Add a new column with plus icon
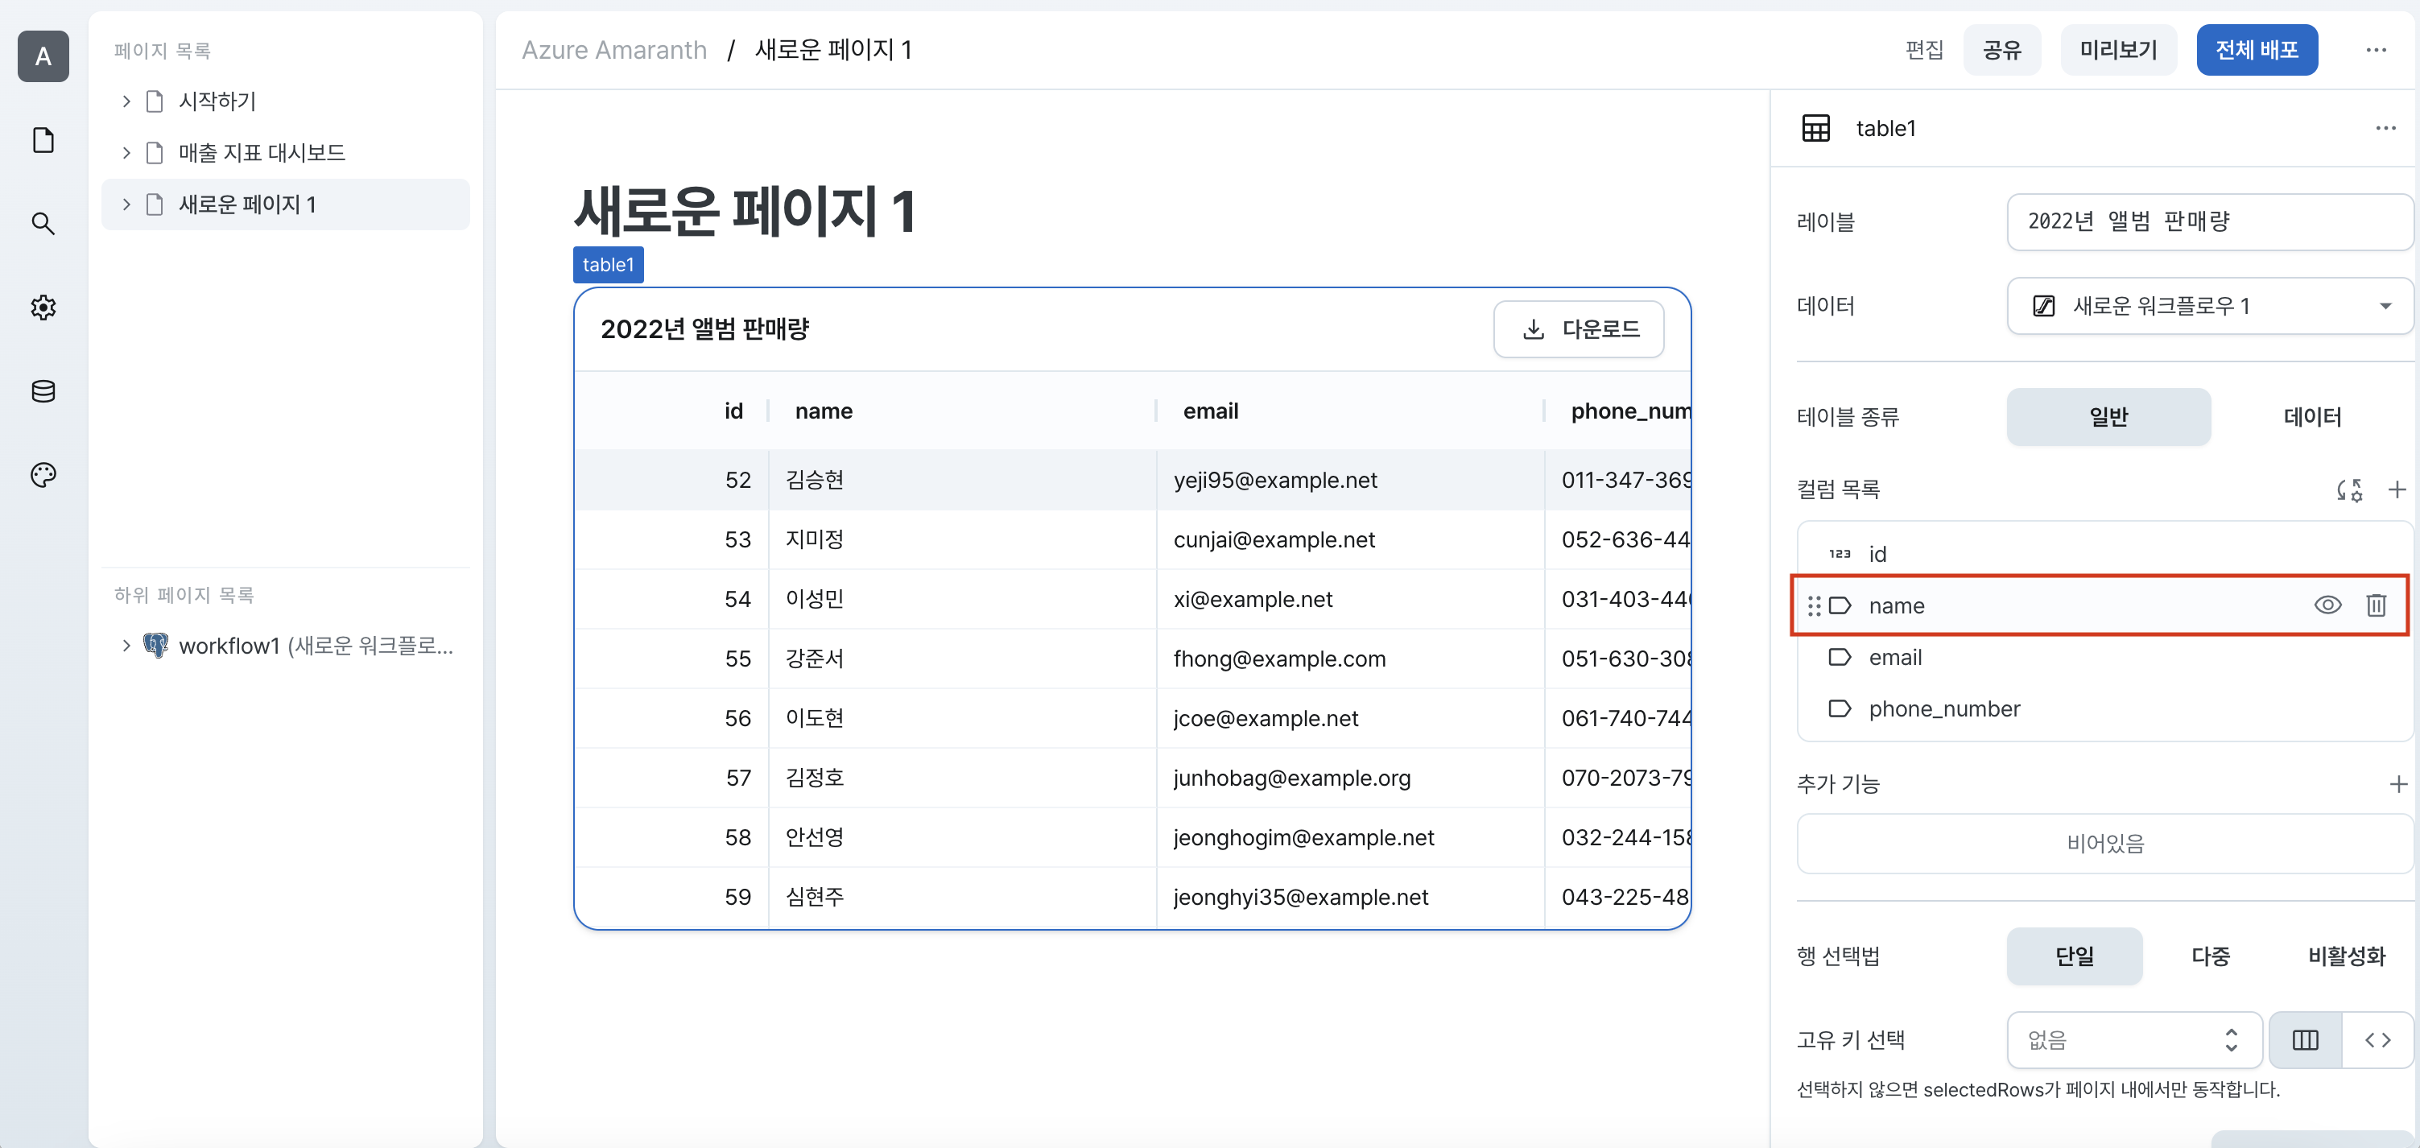2420x1148 pixels. (2397, 489)
